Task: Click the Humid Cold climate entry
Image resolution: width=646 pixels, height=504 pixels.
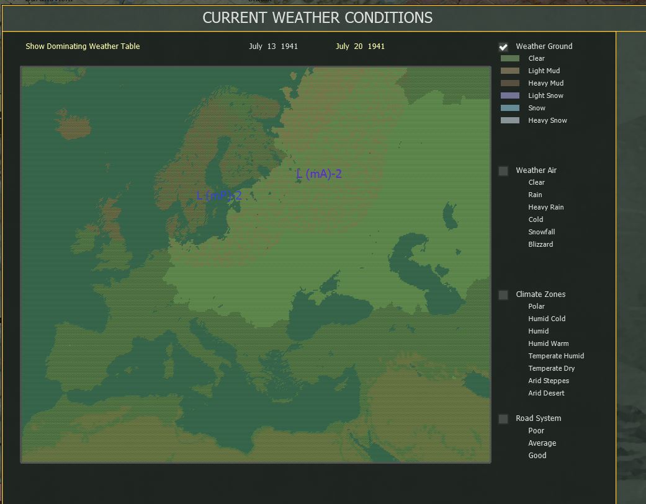Action: coord(547,319)
